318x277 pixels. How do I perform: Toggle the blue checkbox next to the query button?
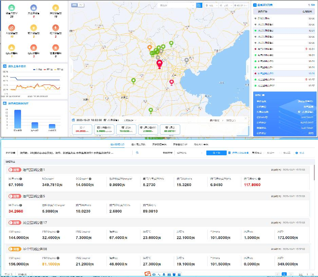click(x=229, y=153)
